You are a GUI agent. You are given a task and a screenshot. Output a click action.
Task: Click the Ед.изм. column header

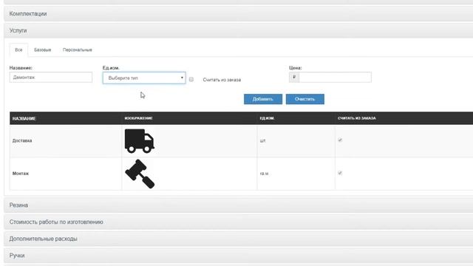[267, 118]
